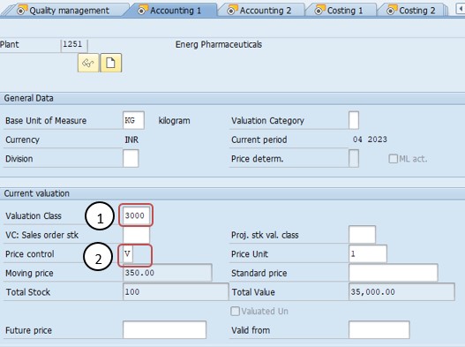This screenshot has width=465, height=347.
Task: Click the Division input field
Action: [131, 159]
